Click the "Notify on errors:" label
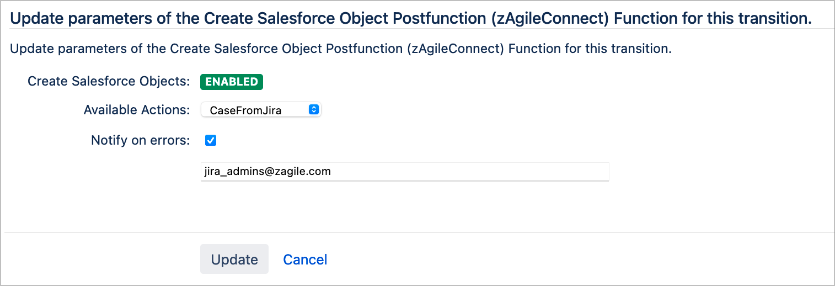 tap(140, 140)
